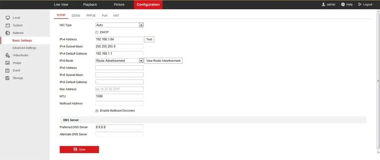Click the IPv6 Address field

coord(119,68)
